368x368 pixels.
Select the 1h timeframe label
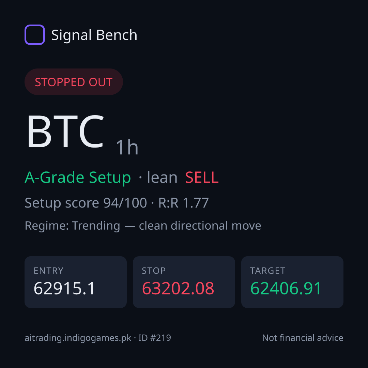(x=127, y=147)
